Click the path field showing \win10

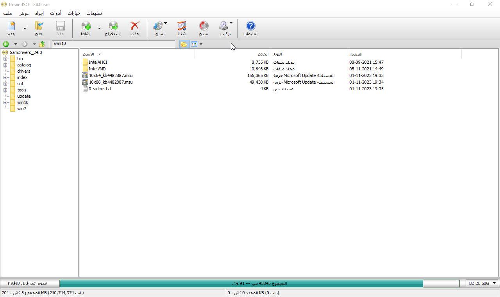tap(114, 44)
